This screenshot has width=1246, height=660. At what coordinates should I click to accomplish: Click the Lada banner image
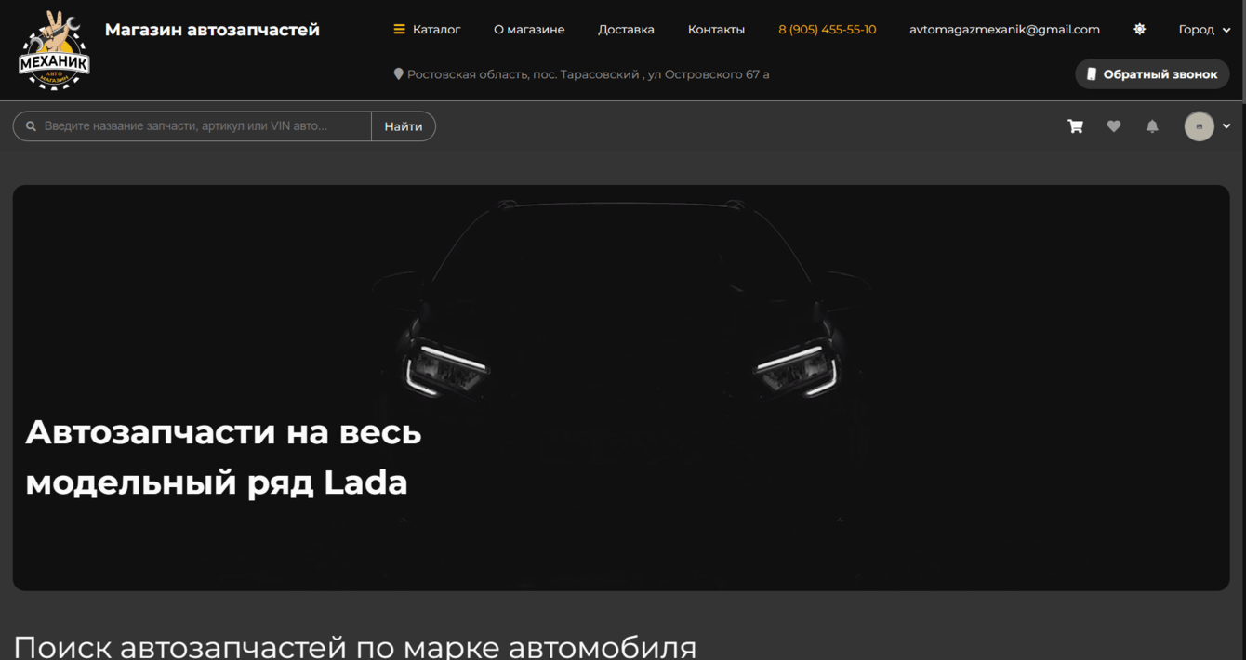point(621,388)
